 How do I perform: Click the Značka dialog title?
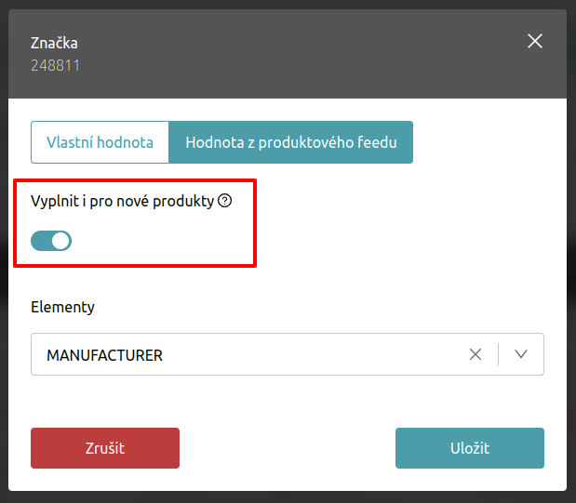pos(53,43)
